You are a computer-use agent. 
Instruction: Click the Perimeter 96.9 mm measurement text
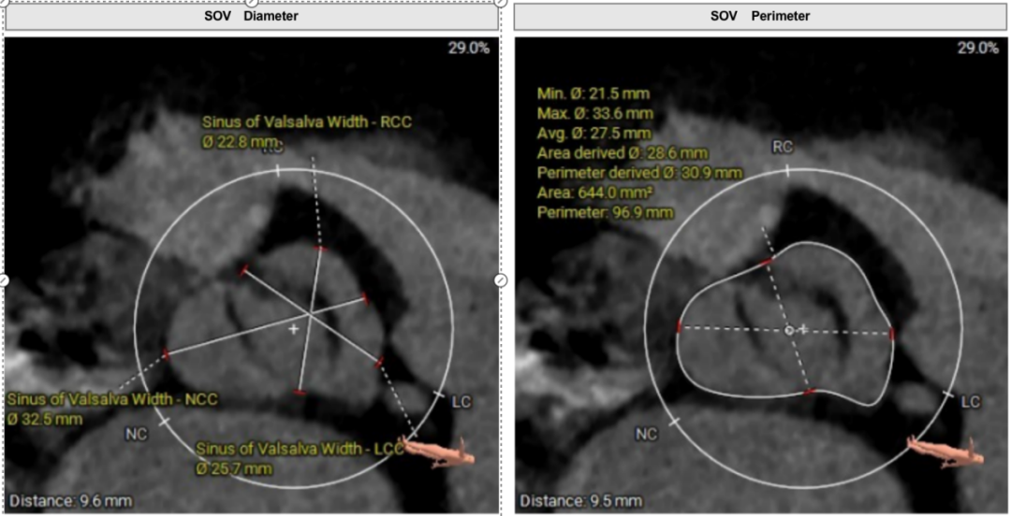tap(605, 212)
